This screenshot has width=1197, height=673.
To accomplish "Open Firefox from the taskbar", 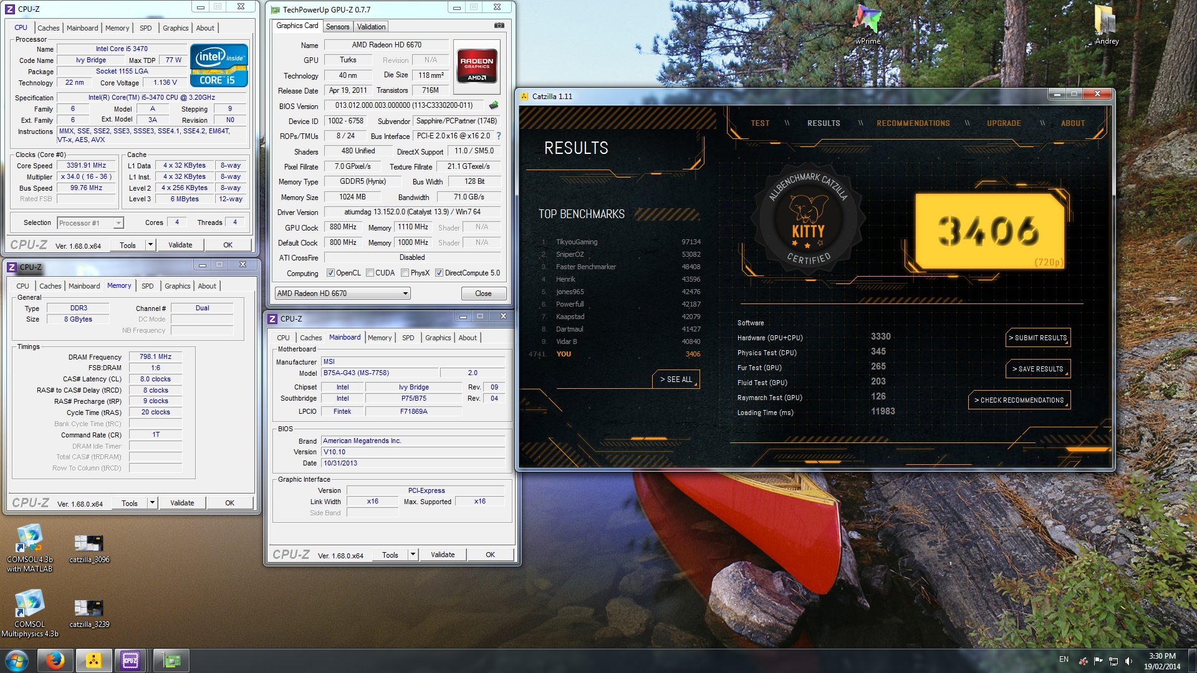I will click(55, 661).
